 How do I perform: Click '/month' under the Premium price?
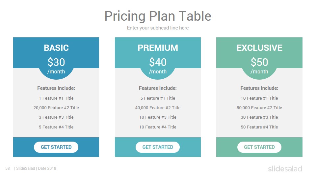[x=158, y=72]
